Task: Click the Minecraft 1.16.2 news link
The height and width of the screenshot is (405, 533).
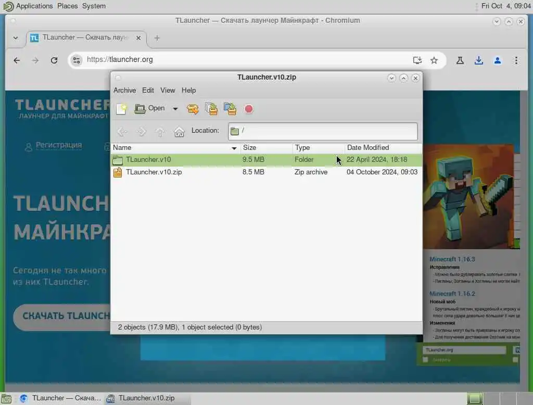Action: coord(452,294)
